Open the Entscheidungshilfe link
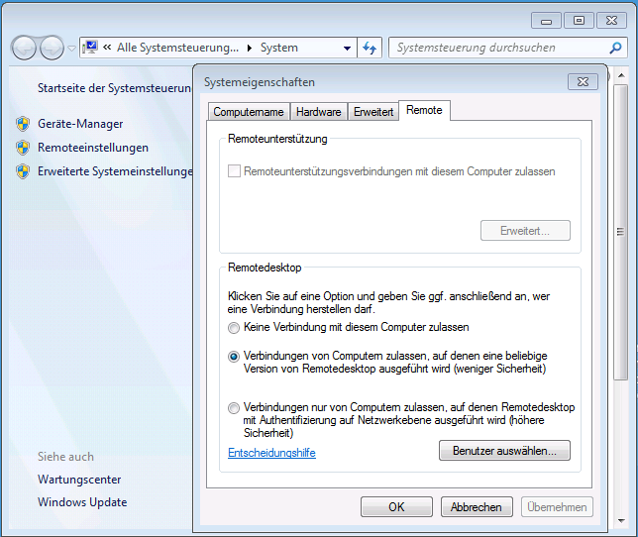The height and width of the screenshot is (537, 638). pos(271,453)
